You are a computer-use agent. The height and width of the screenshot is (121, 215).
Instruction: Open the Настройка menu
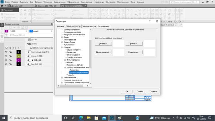111,2
